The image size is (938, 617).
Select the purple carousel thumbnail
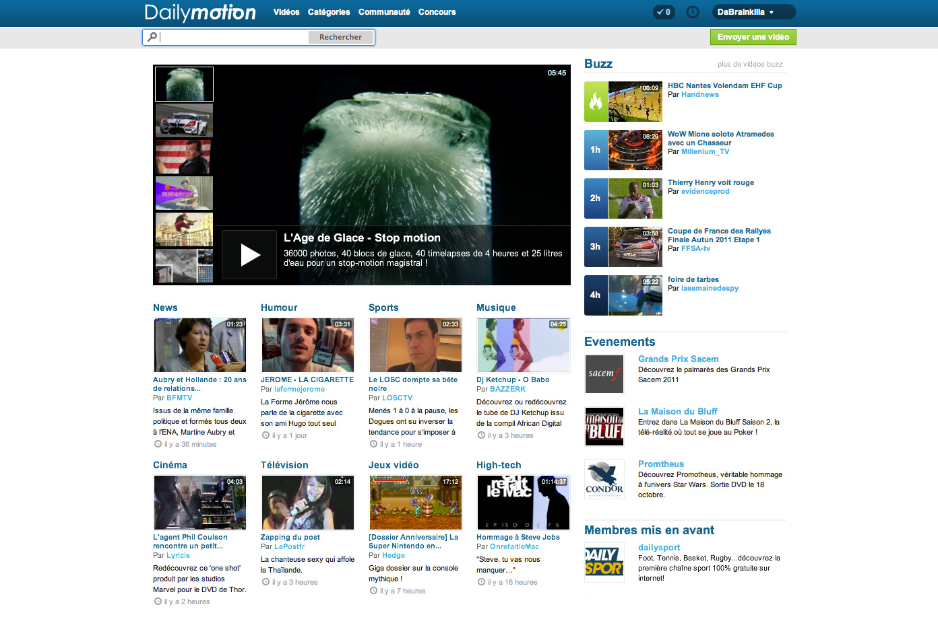tap(184, 193)
